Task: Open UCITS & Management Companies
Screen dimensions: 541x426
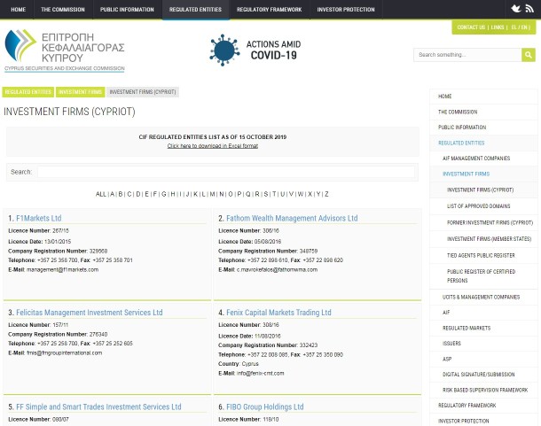Action: point(483,297)
